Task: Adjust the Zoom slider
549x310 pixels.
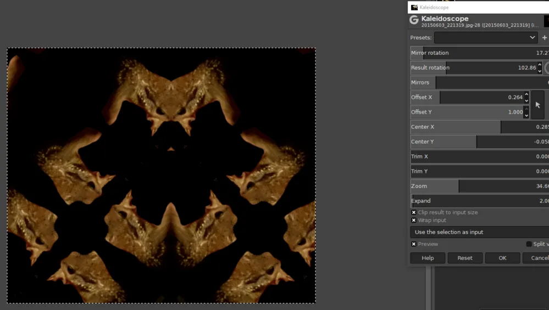Action: (480, 187)
